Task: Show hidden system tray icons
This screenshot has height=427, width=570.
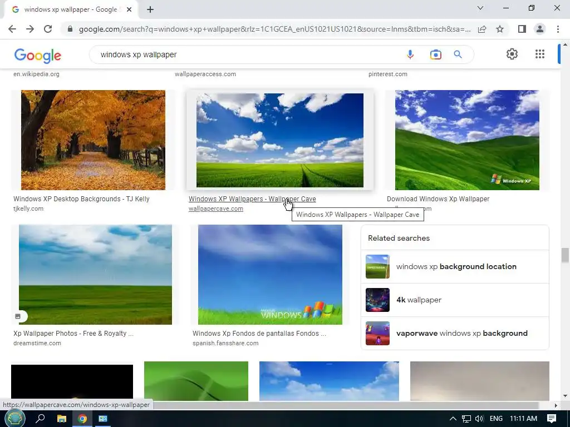Action: [x=453, y=419]
